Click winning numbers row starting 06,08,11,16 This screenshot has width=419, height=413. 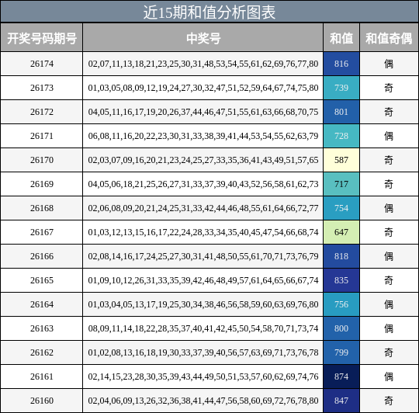click(203, 136)
